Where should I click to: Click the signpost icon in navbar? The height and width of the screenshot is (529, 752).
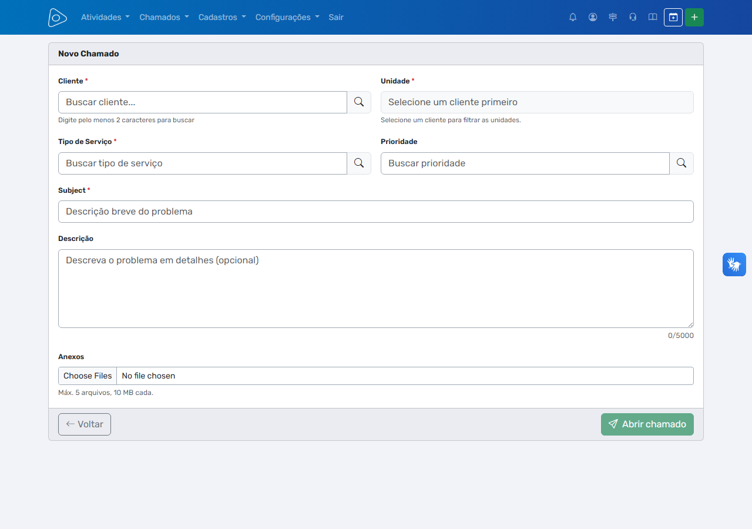click(x=613, y=17)
